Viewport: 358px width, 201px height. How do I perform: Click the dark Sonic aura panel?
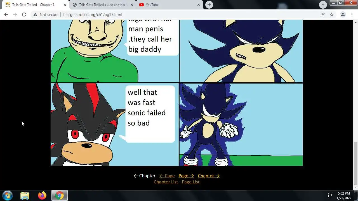click(241, 125)
